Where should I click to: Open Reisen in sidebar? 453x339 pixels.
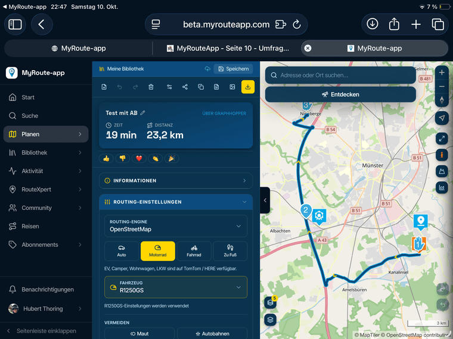[x=46, y=226]
